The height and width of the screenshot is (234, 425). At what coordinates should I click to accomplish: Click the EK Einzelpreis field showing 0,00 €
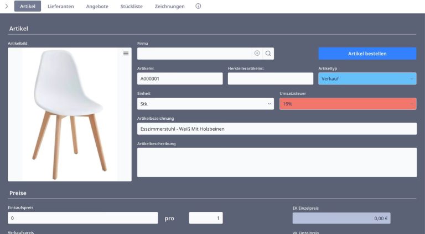[x=341, y=219]
